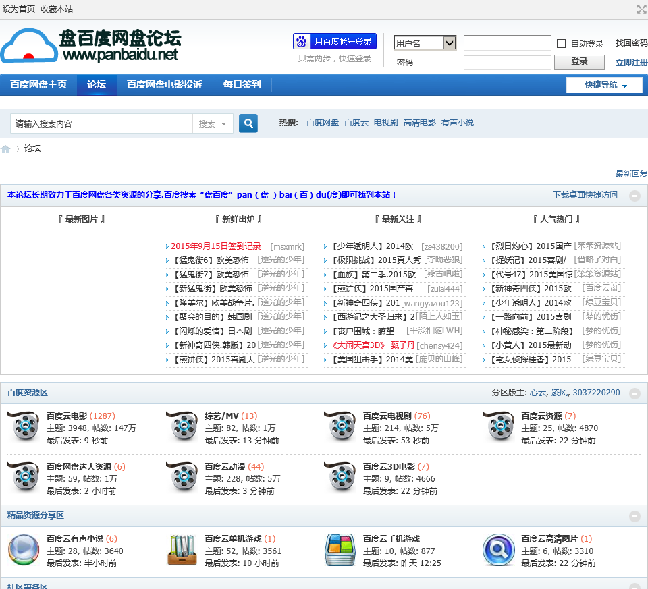
Task: Click 立即注册 link
Action: [632, 62]
